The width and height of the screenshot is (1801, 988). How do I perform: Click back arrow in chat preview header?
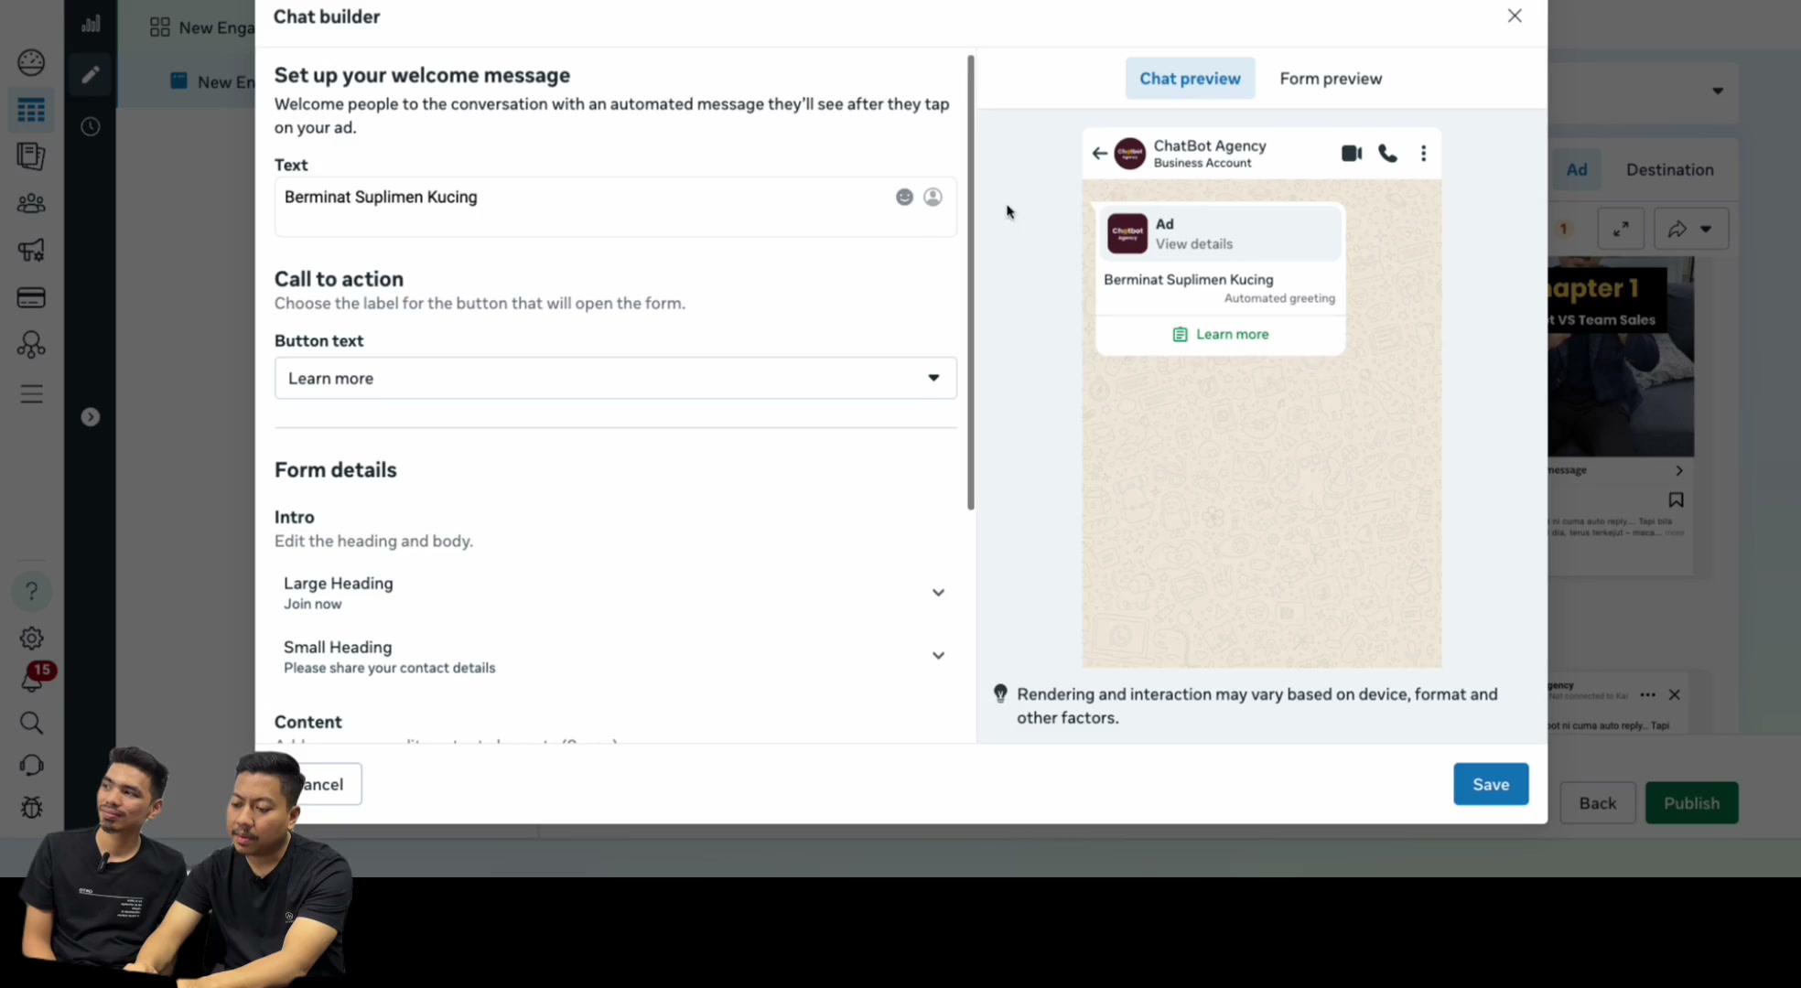point(1099,154)
